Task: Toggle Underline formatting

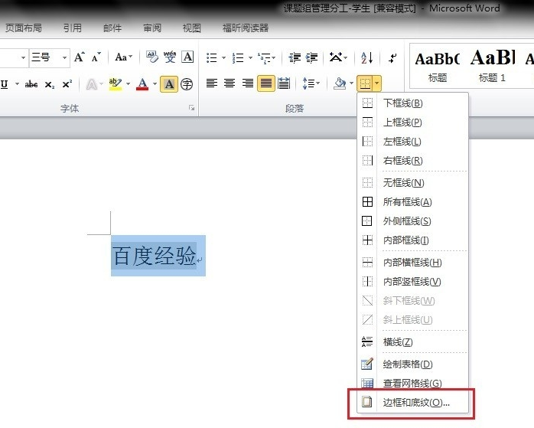Action: tap(5, 83)
